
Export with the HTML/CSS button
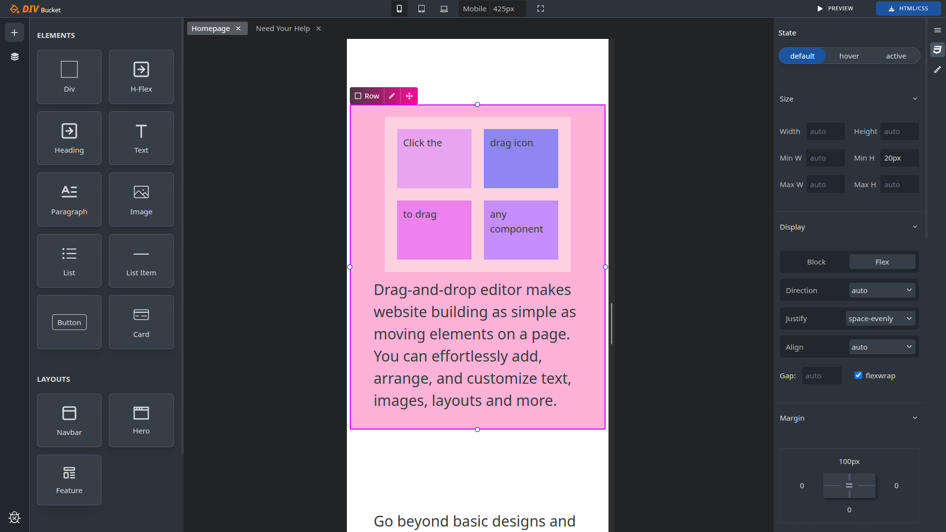908,9
